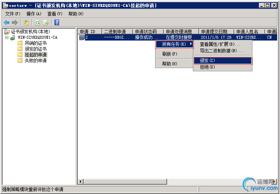Click the WIN-SIURXQXOUE1-CA server icon
The image size is (280, 194).
pos(13,38)
